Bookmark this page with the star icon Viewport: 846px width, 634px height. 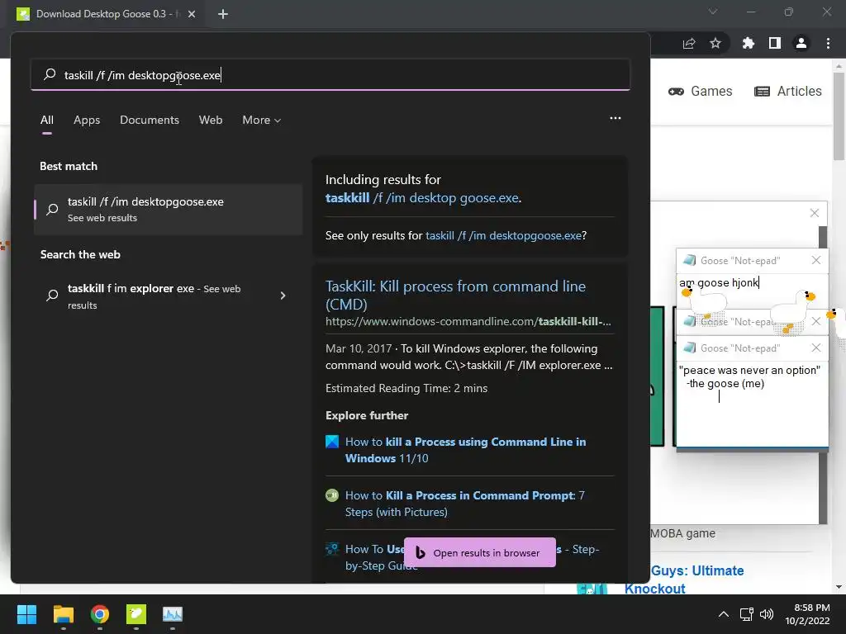coord(715,43)
